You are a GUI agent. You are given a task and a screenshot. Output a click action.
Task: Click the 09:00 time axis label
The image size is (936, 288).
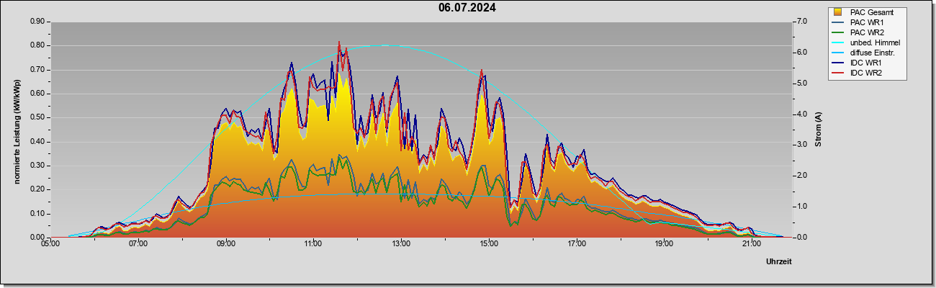click(x=225, y=245)
